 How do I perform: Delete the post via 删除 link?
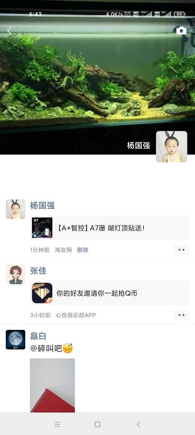[83, 250]
